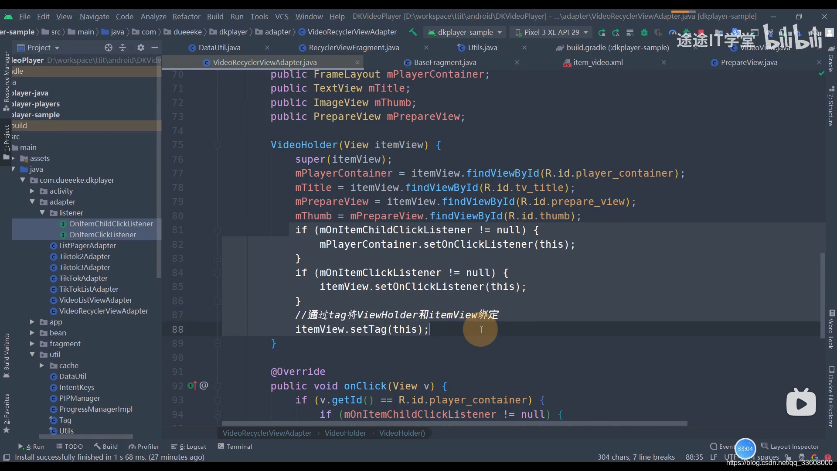
Task: Open the Pixel 3 XL API 29 device dropdown
Action: point(551,32)
